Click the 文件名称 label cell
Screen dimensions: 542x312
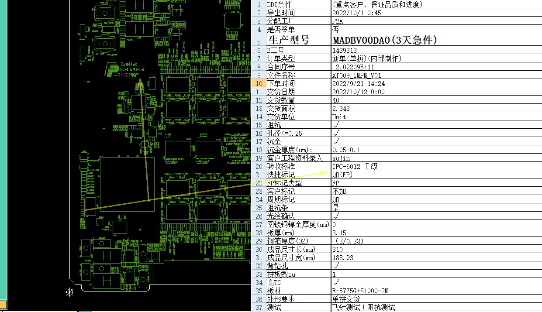(x=298, y=75)
